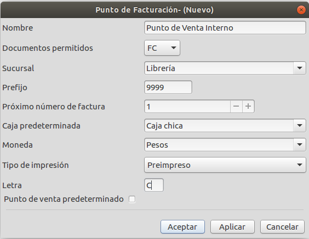Expand the Sucursal Librería dropdown arrow
This screenshot has height=239, width=309.
pyautogui.click(x=300, y=68)
